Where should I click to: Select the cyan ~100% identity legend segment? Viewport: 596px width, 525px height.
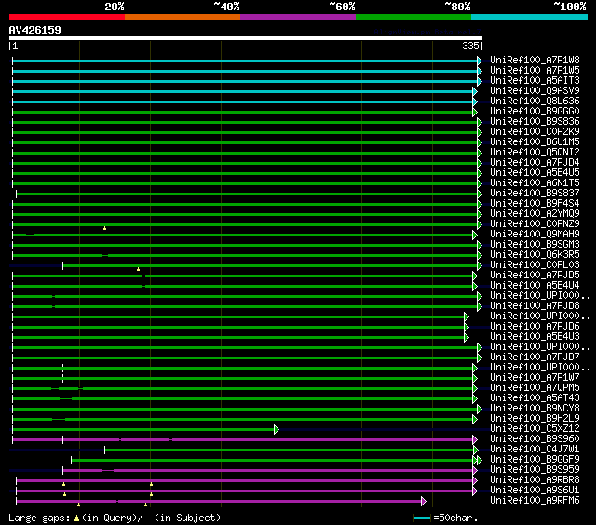point(528,17)
